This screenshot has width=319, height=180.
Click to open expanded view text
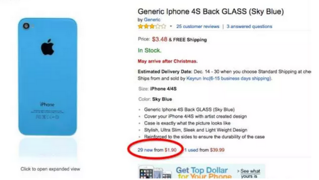tap(50, 169)
